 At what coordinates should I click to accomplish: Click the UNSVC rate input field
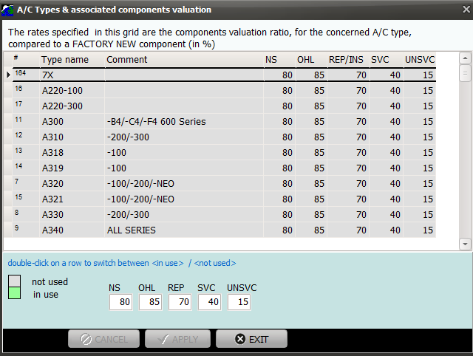[x=239, y=302]
